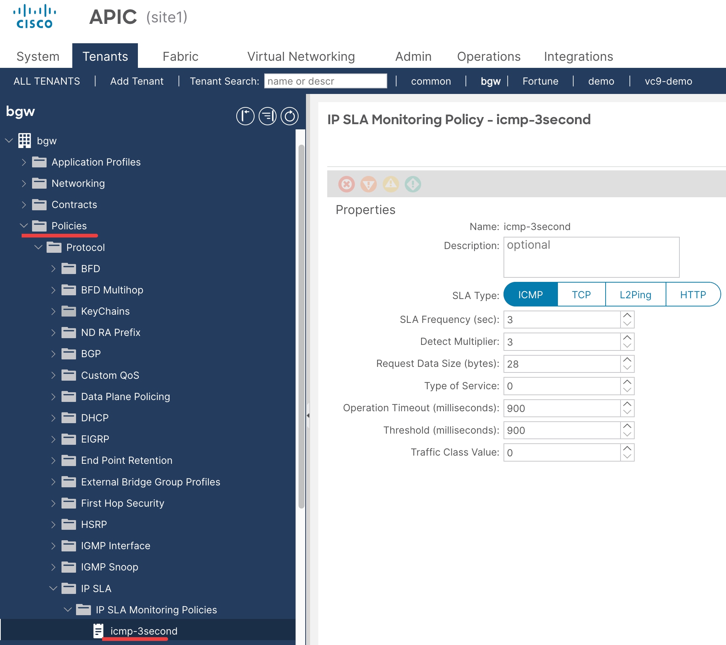This screenshot has height=645, width=726.
Task: Decrease the Request Data Size value
Action: tap(627, 368)
